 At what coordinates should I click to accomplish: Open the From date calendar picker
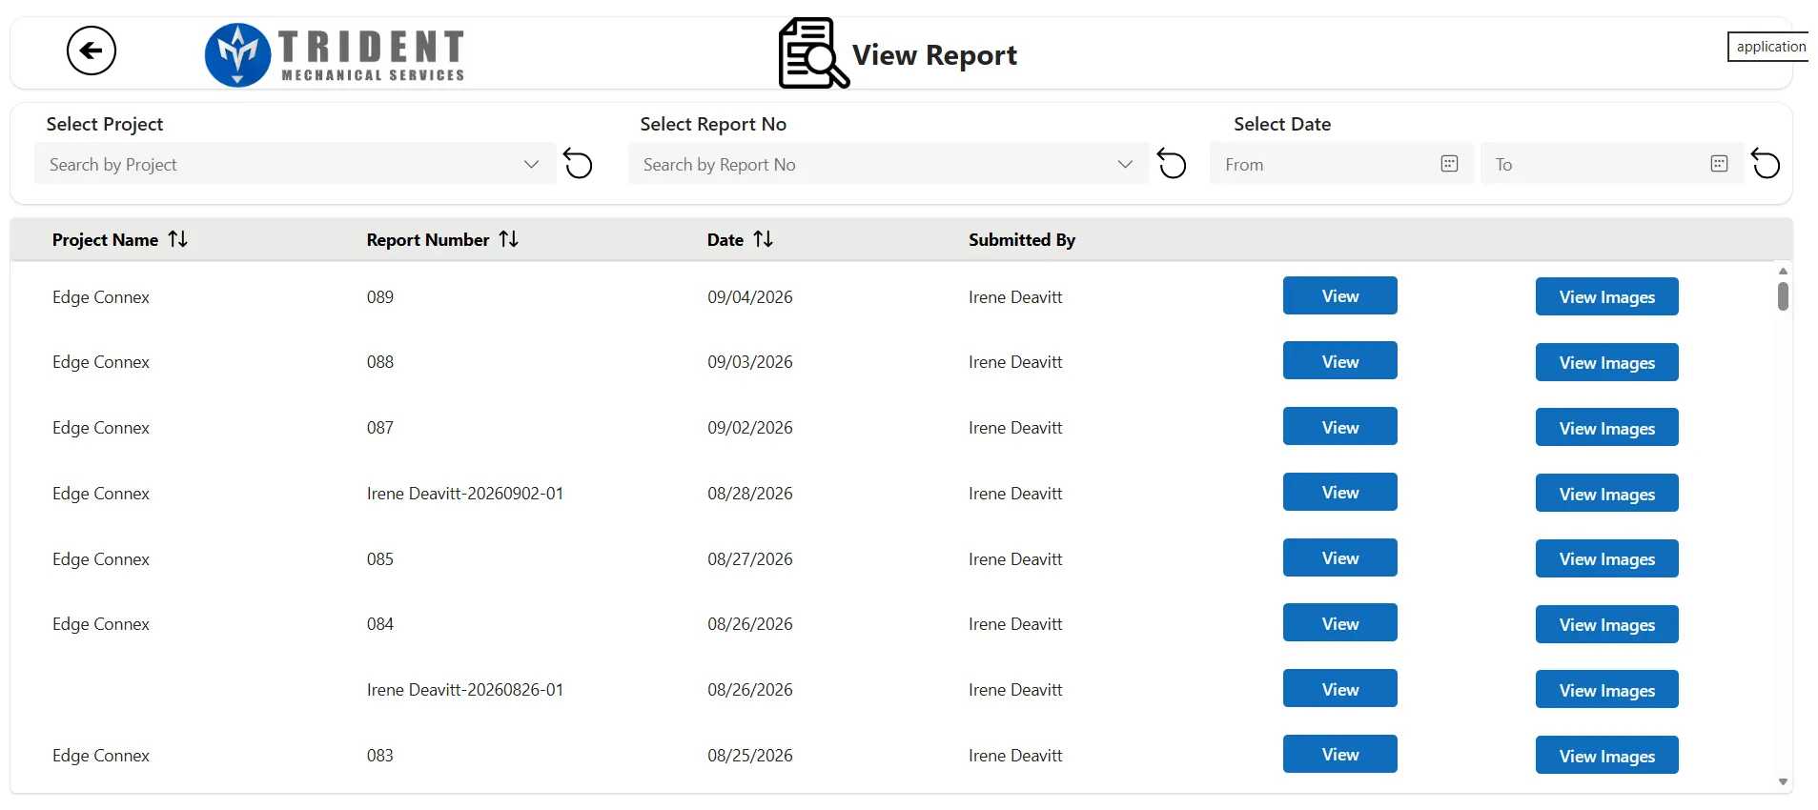pos(1449,164)
